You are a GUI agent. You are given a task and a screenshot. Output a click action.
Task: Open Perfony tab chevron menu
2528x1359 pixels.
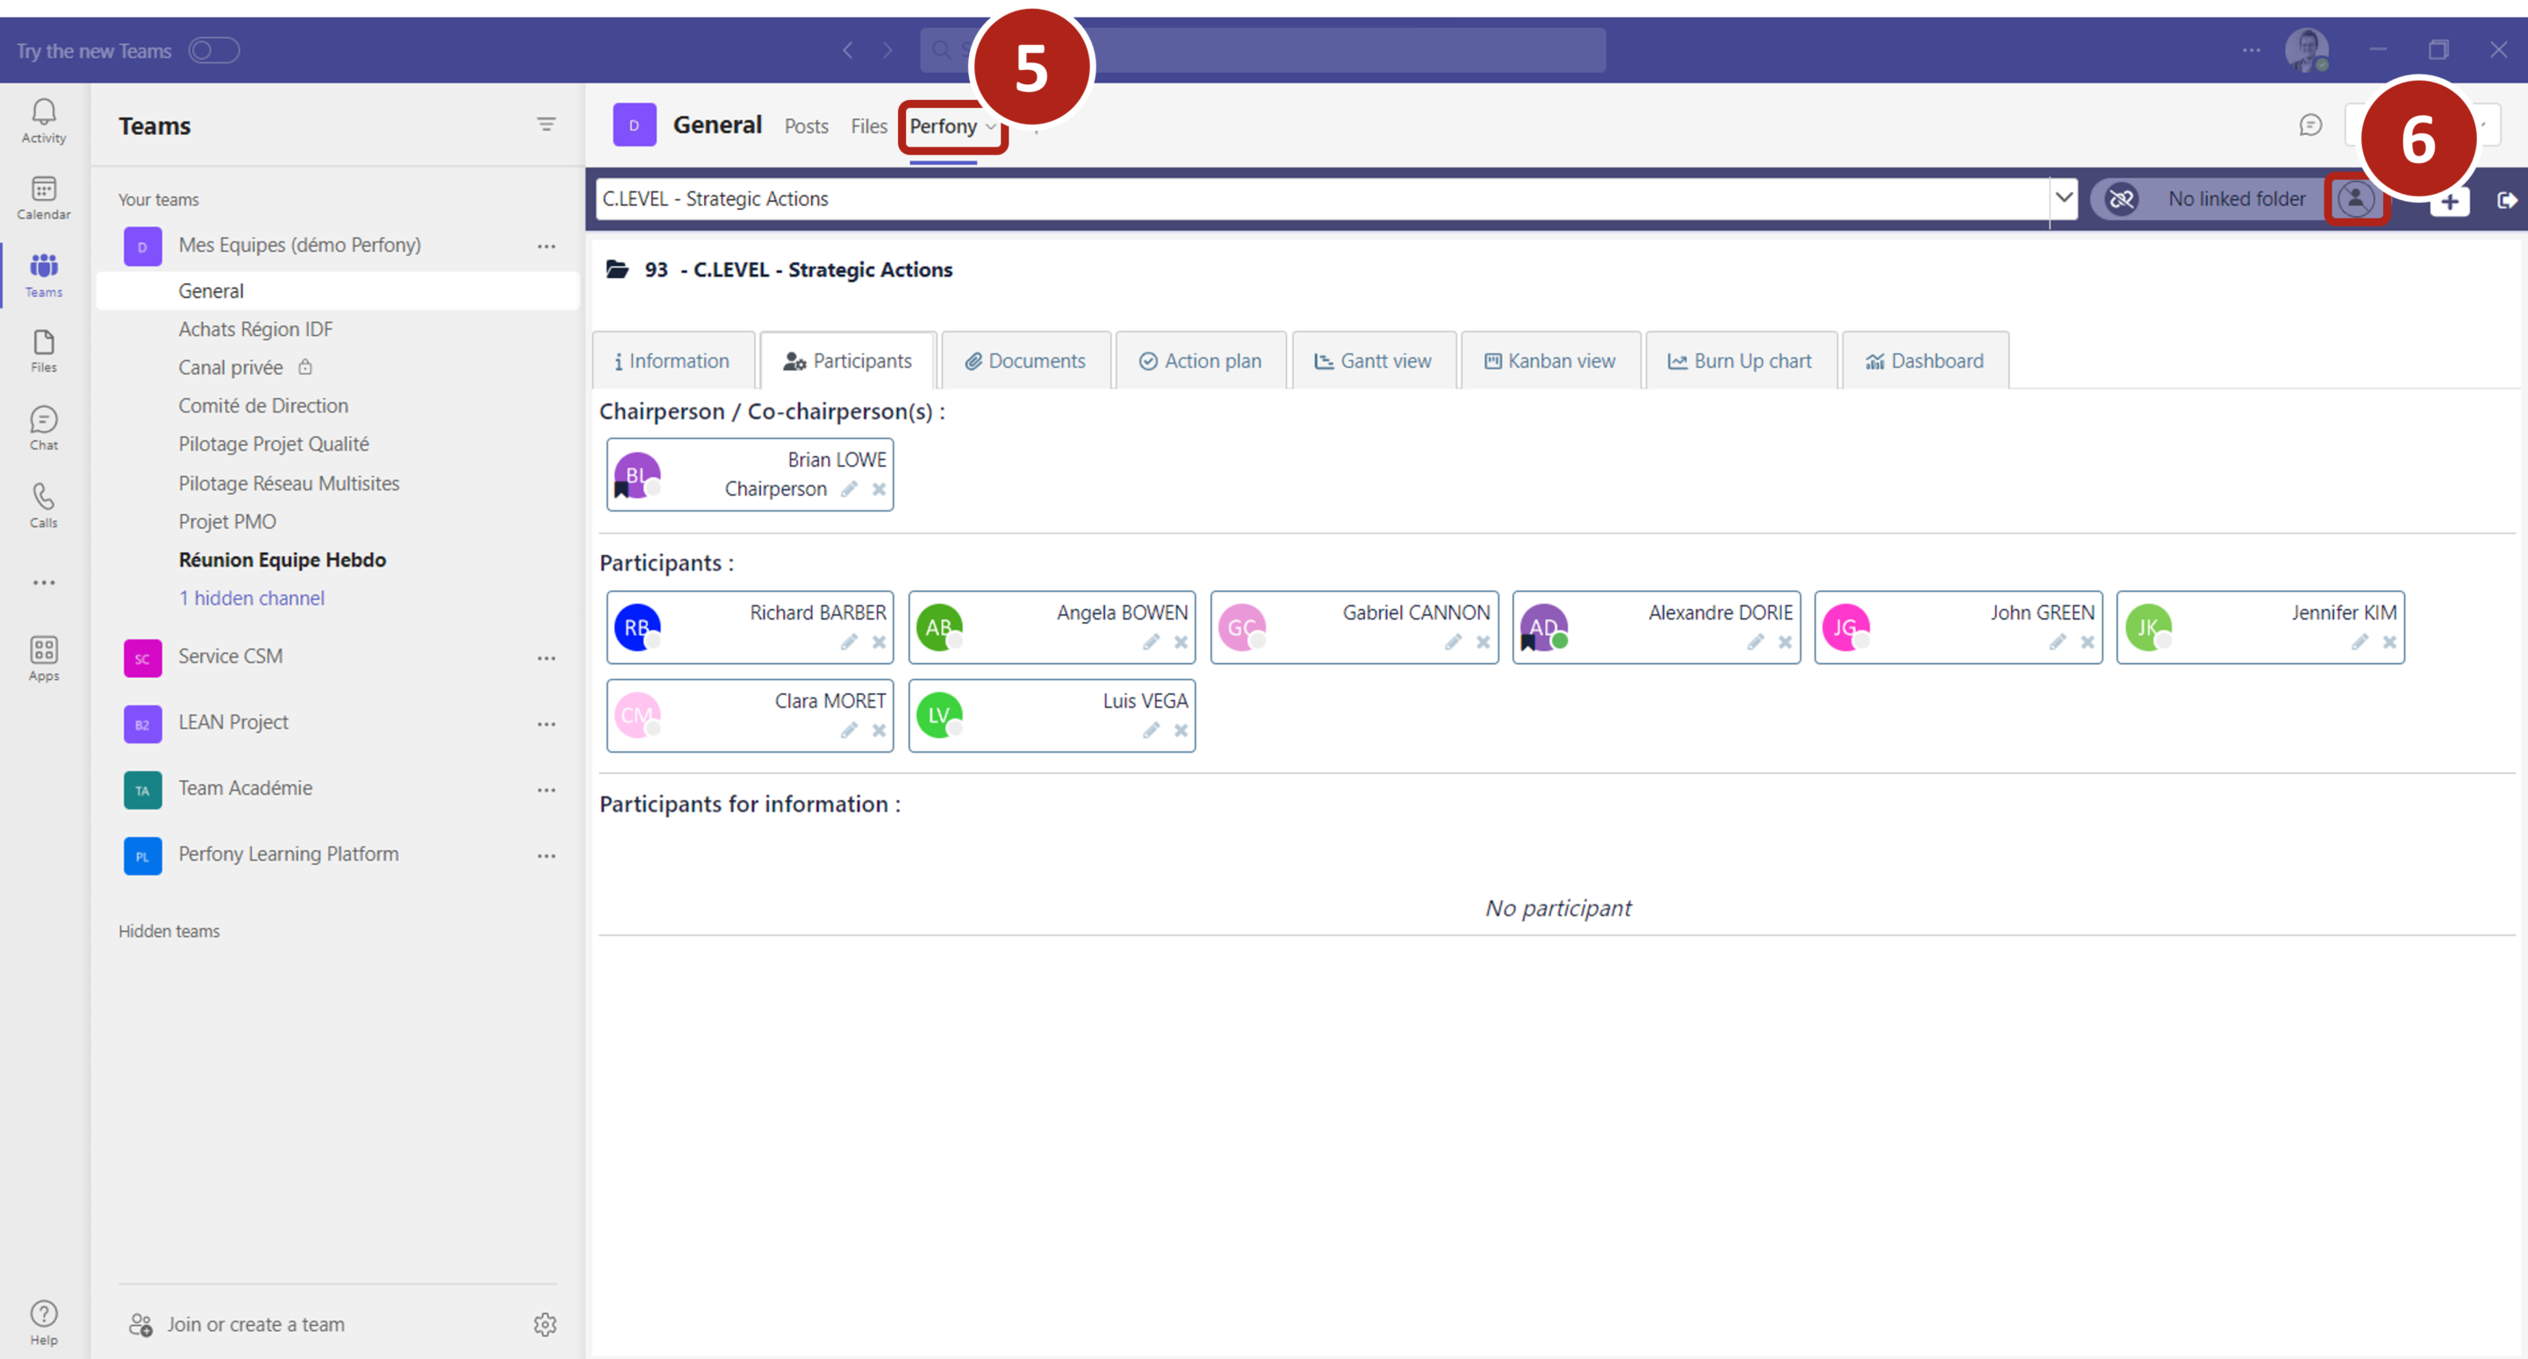991,126
